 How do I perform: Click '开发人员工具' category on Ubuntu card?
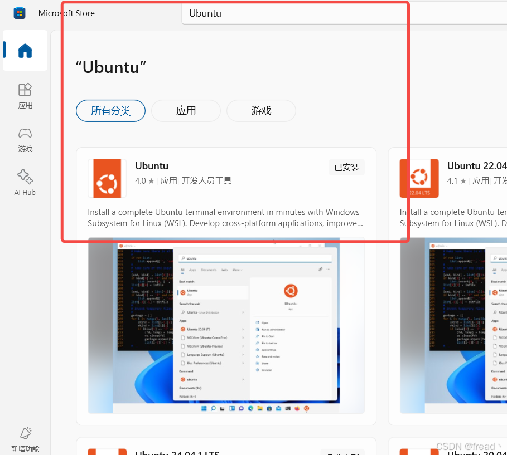coord(206,181)
